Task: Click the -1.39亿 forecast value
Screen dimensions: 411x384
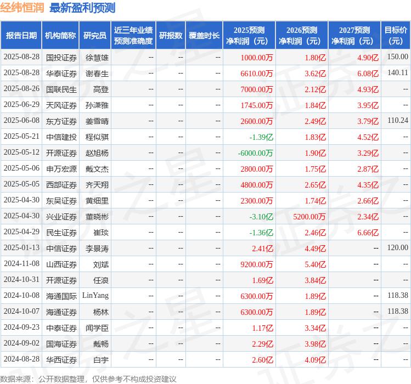Action: tap(261, 137)
